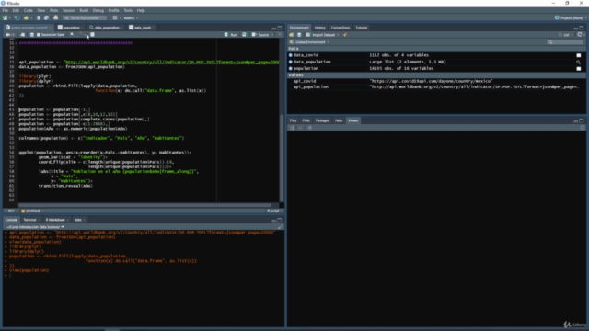Create a new file from the toolbar
Screen dimensions: 589x331
(x=5, y=18)
